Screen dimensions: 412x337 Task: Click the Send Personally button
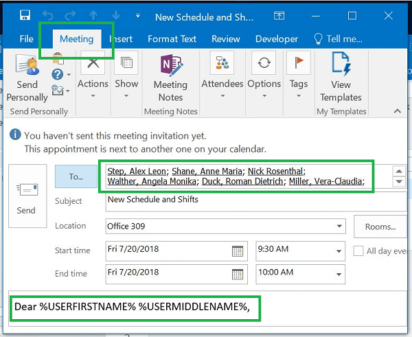click(x=27, y=78)
